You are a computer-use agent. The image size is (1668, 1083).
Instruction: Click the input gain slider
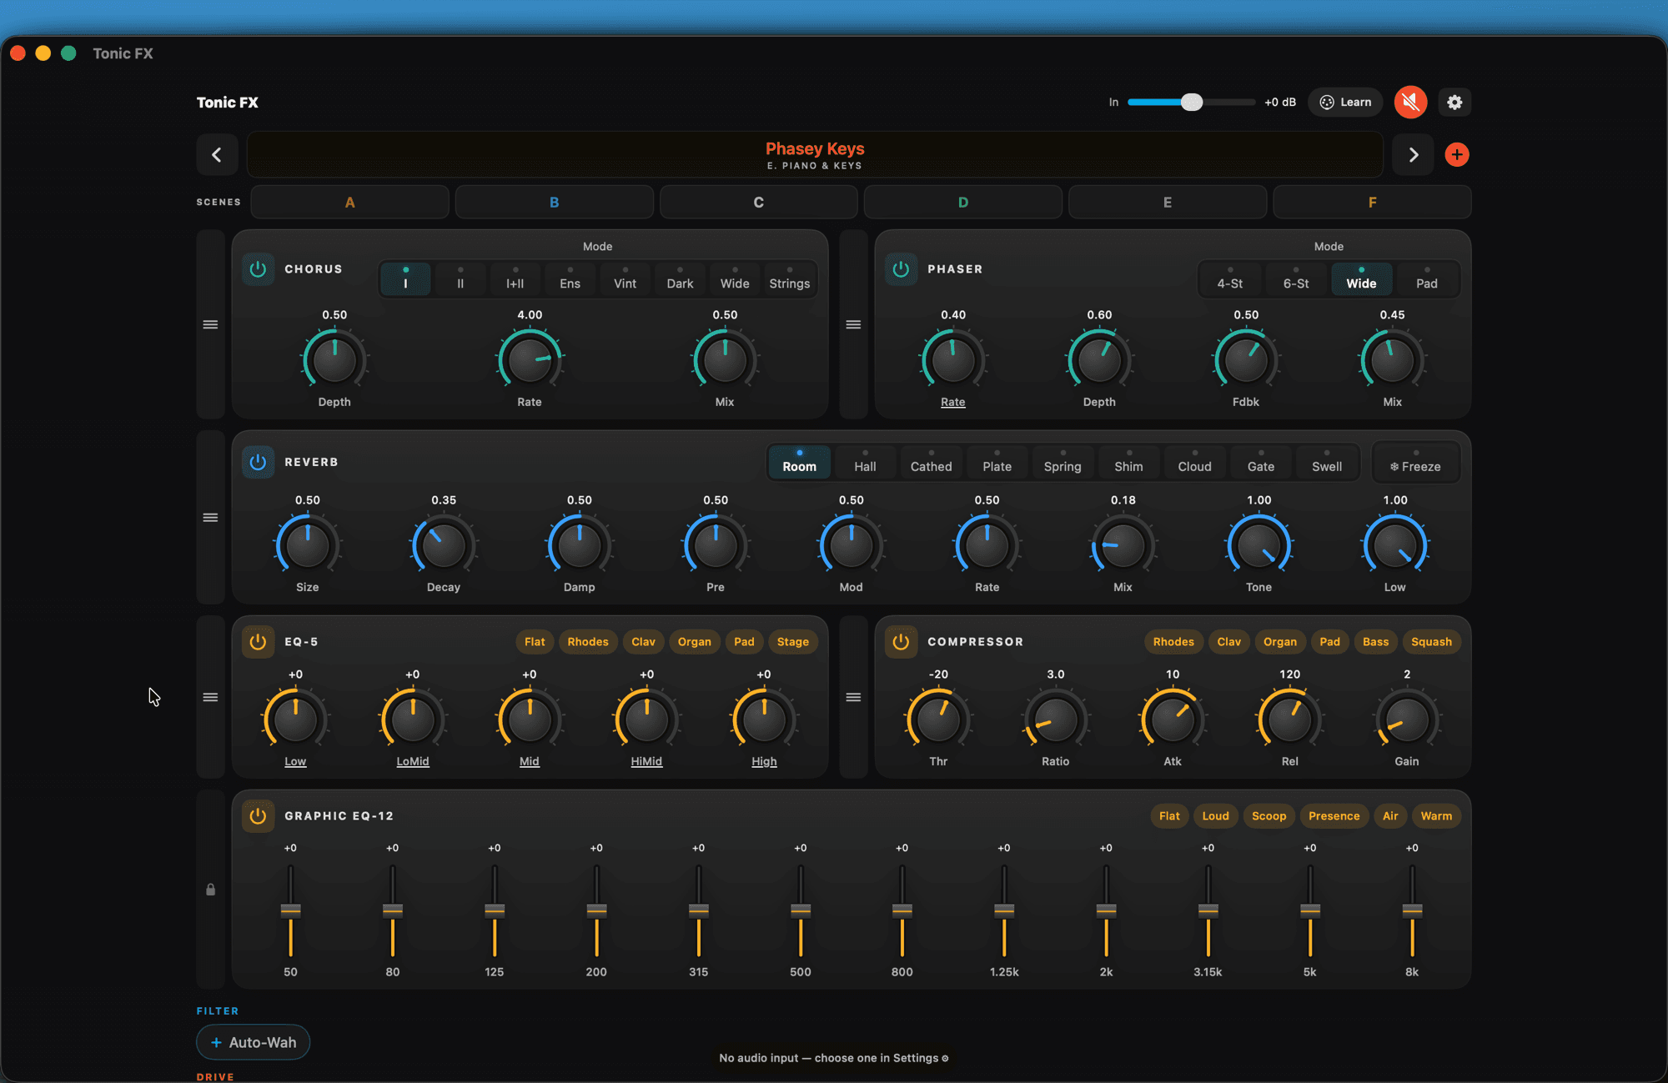click(1191, 103)
